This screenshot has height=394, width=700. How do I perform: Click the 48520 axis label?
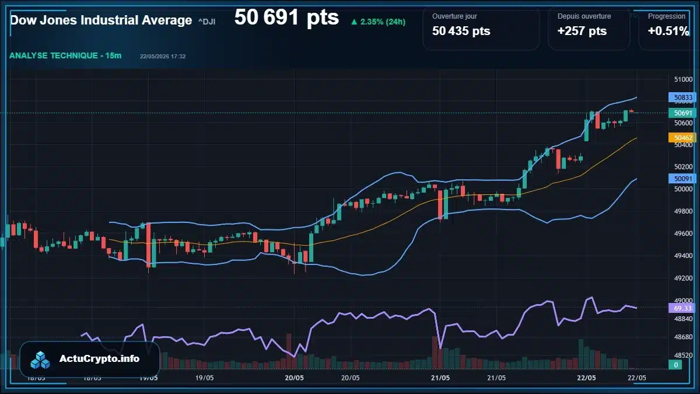click(682, 355)
